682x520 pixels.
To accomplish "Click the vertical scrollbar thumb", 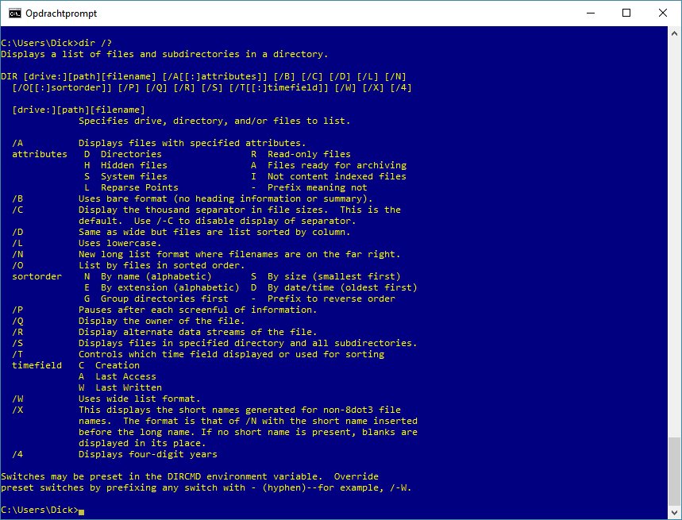I will click(674, 471).
